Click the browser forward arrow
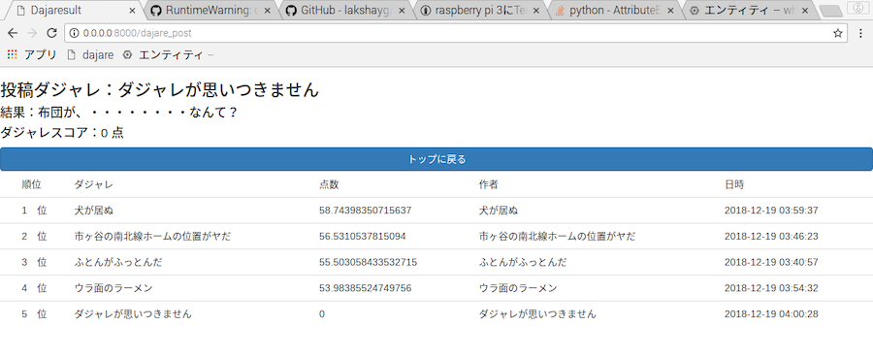 click(32, 33)
